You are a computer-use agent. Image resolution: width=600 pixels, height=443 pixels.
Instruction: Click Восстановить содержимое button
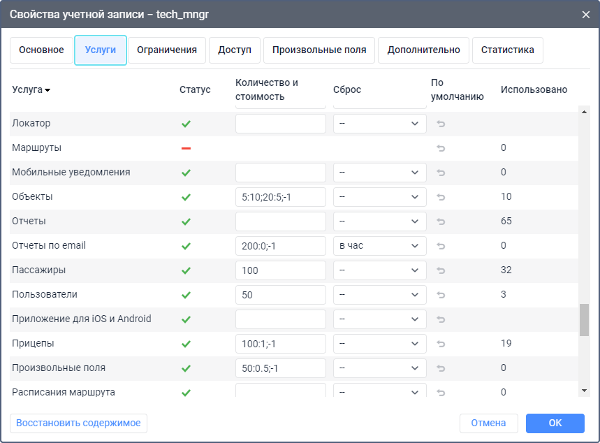78,423
